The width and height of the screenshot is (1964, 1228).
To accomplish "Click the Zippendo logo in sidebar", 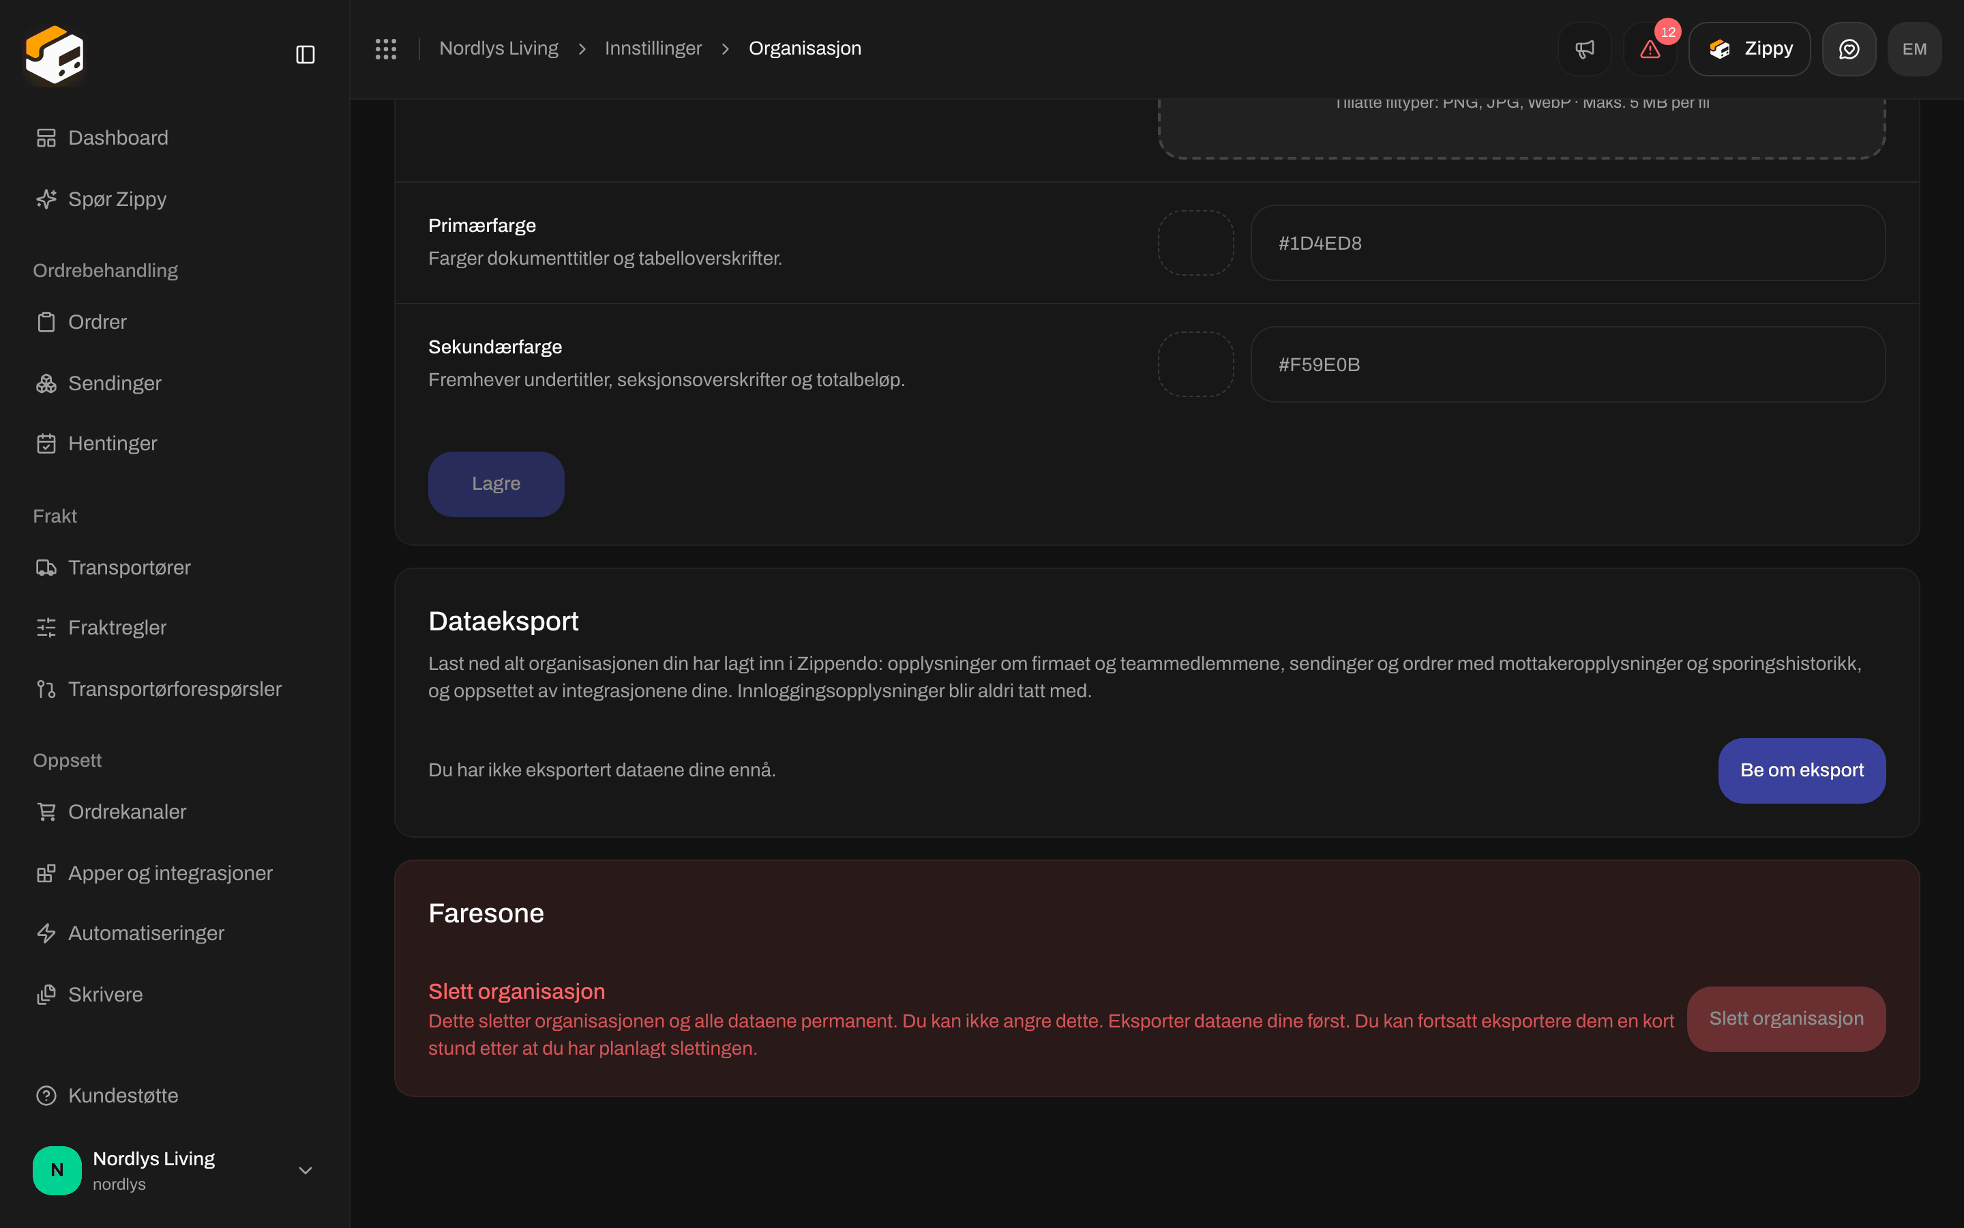I will tap(55, 55).
